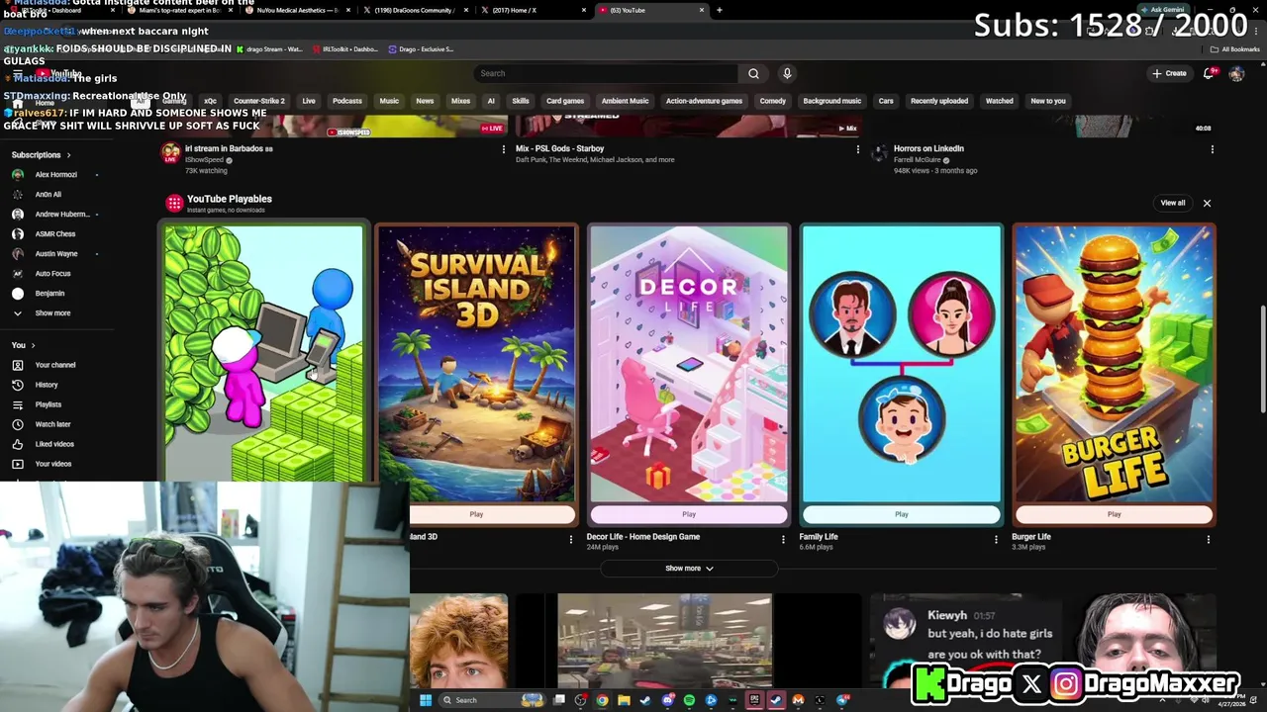Switch to NuYou Medical Aesthetics tab
Screen dimensions: 1267x712
pos(298,10)
